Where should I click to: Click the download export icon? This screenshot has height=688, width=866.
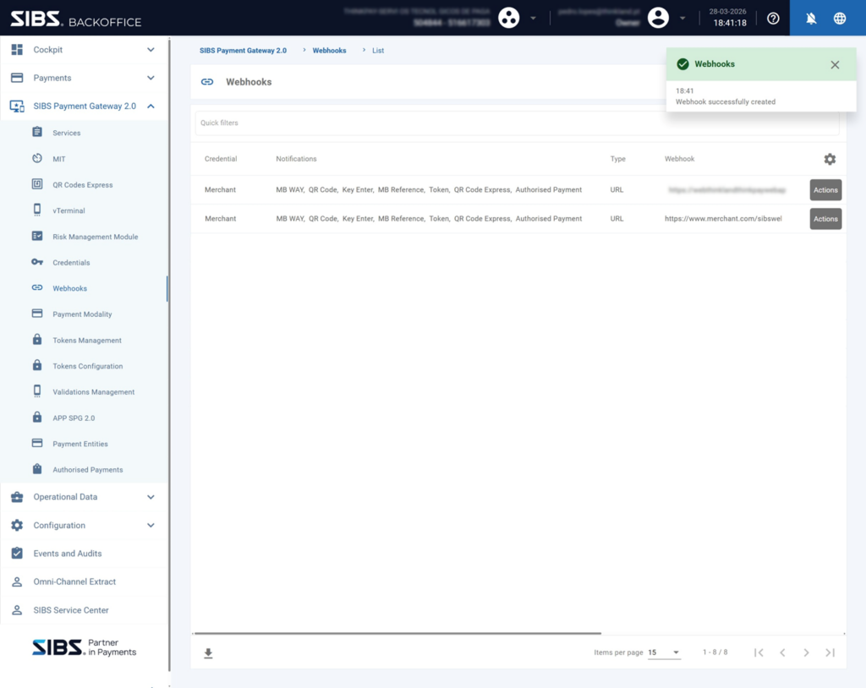tap(208, 653)
